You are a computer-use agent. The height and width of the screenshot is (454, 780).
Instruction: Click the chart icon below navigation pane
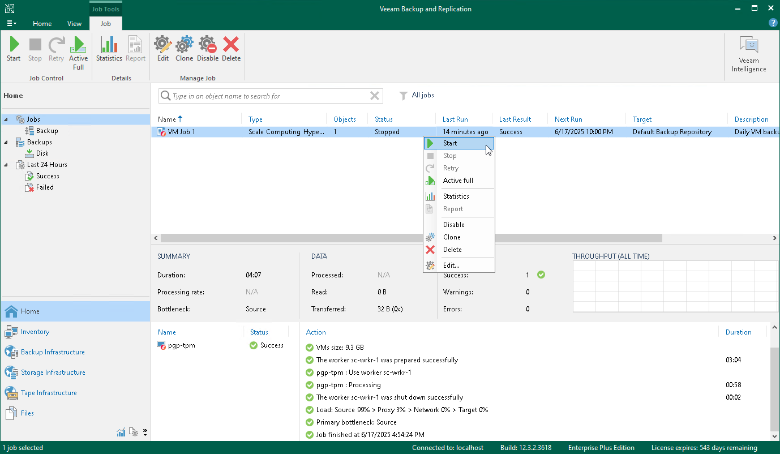click(121, 432)
